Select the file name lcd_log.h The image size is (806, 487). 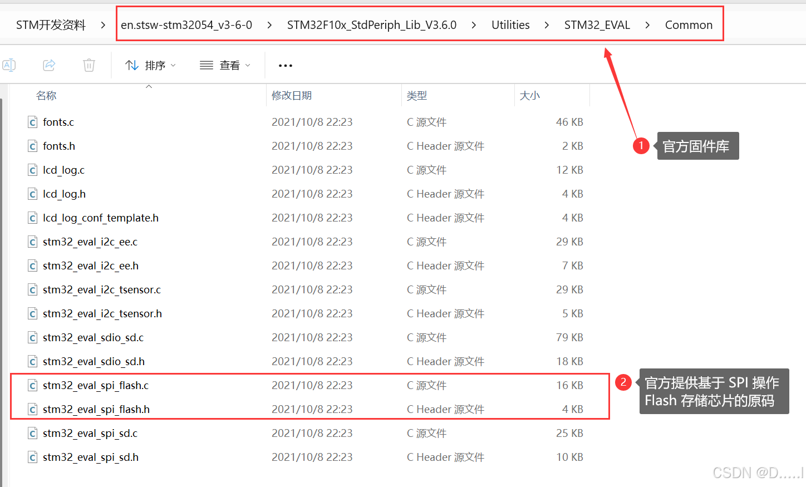pos(65,194)
